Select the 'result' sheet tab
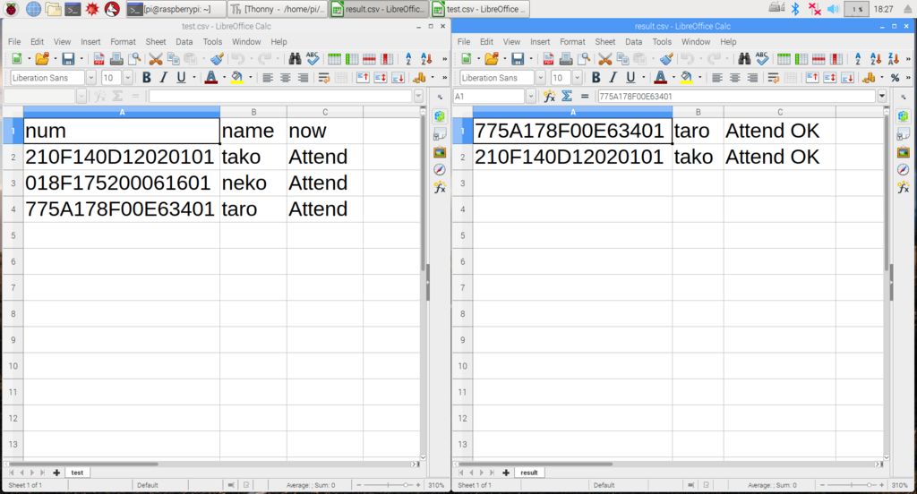 (x=529, y=473)
